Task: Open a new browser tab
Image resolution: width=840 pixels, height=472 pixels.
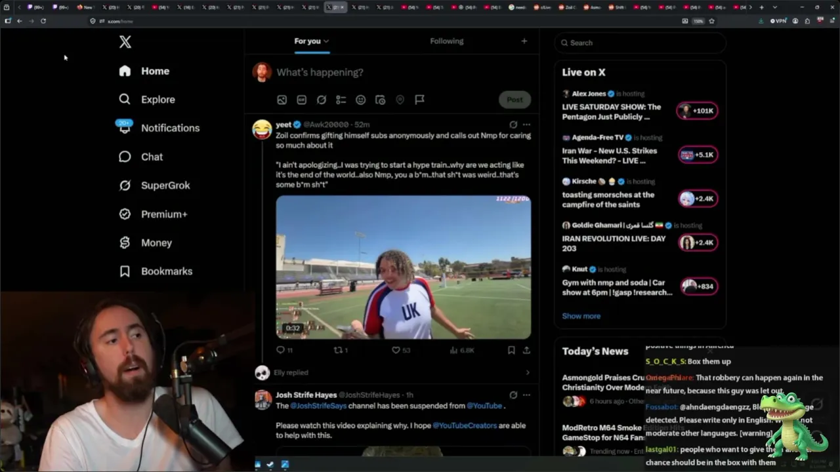Action: click(761, 7)
